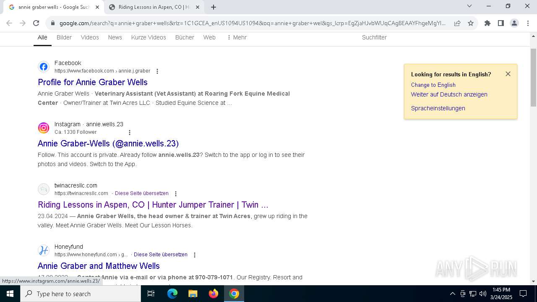Viewport: 537px width, 302px height.
Task: Click the taskbar search box
Action: [81, 294]
